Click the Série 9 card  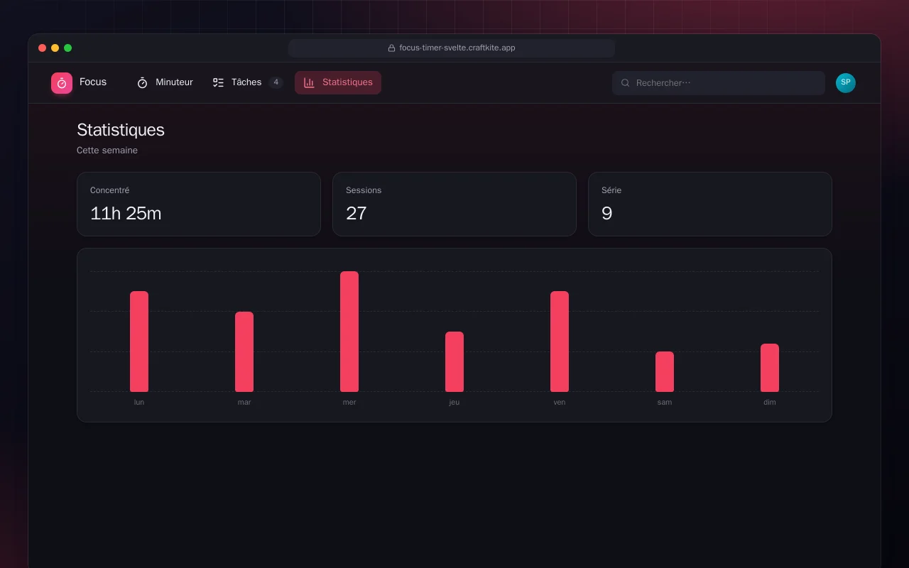pyautogui.click(x=710, y=204)
